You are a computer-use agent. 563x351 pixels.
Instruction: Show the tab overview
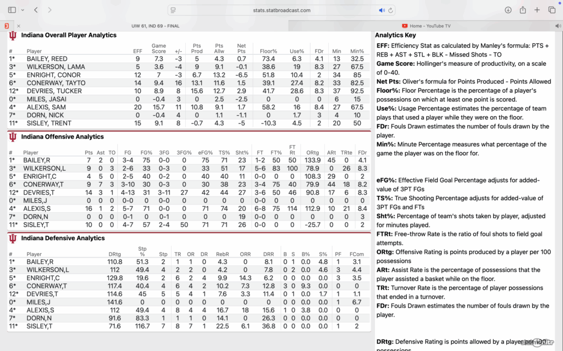551,10
